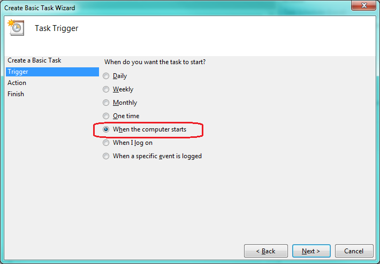380x264 pixels.
Task: Close the Create Basic Task Wizard window
Action: [363, 5]
